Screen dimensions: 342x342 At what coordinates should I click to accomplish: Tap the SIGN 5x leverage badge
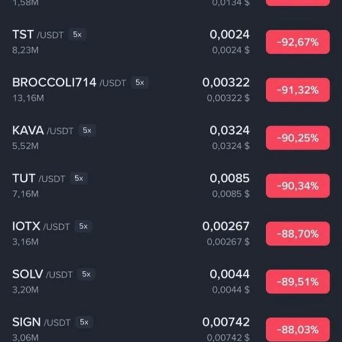[84, 322]
